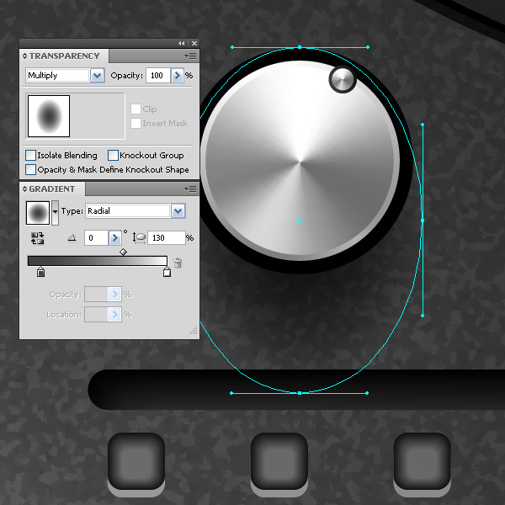The image size is (505, 505).
Task: Enable the Invert Mask checkbox
Action: coord(136,123)
